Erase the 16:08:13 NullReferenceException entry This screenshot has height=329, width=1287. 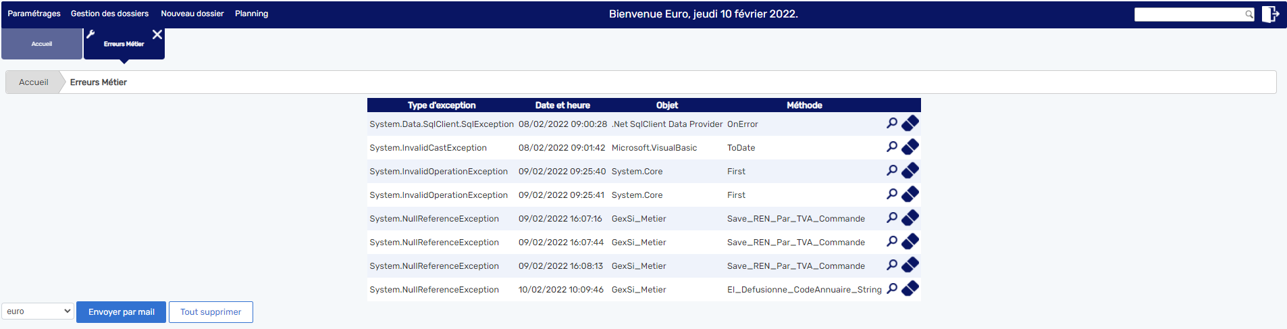[910, 265]
